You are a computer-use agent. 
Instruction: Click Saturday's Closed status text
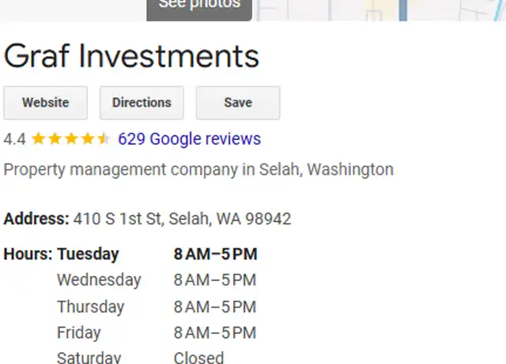click(x=198, y=358)
